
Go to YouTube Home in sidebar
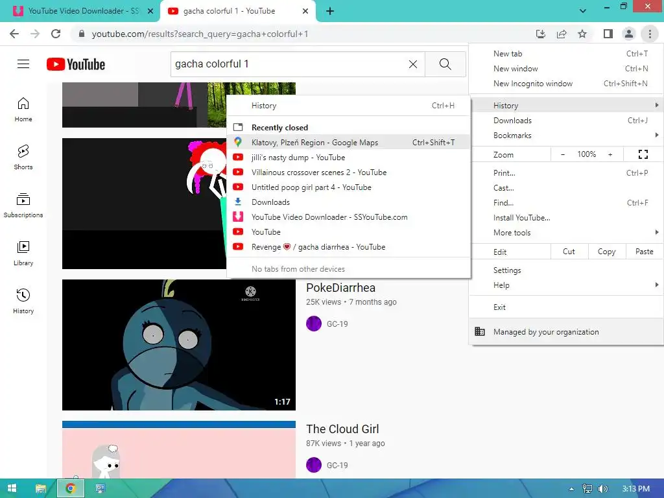click(23, 110)
